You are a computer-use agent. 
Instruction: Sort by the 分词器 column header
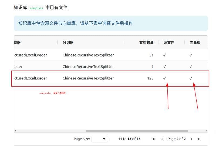click(68, 42)
